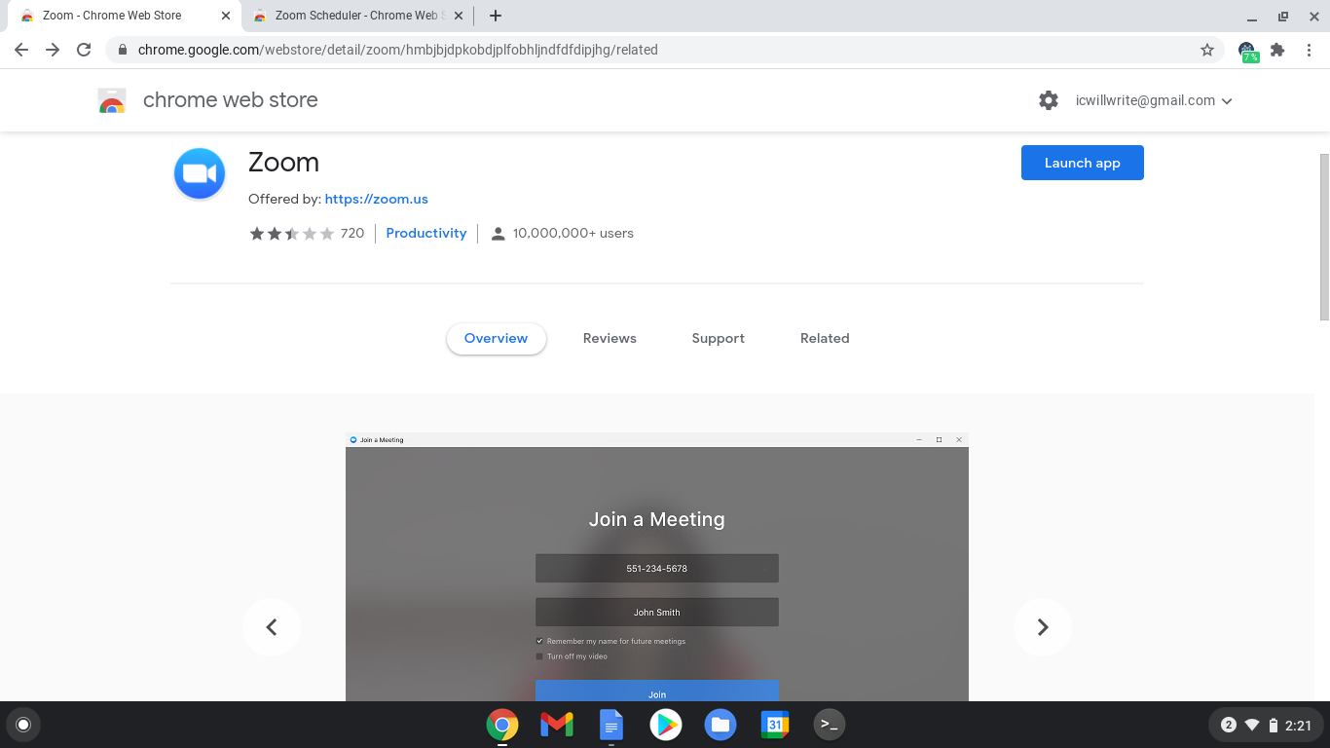Click the 720 ratings count
Screen dimensions: 1330x748
[352, 234]
